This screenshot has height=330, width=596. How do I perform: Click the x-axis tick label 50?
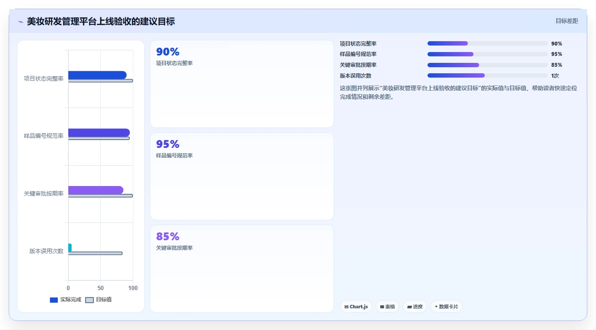click(x=100, y=288)
